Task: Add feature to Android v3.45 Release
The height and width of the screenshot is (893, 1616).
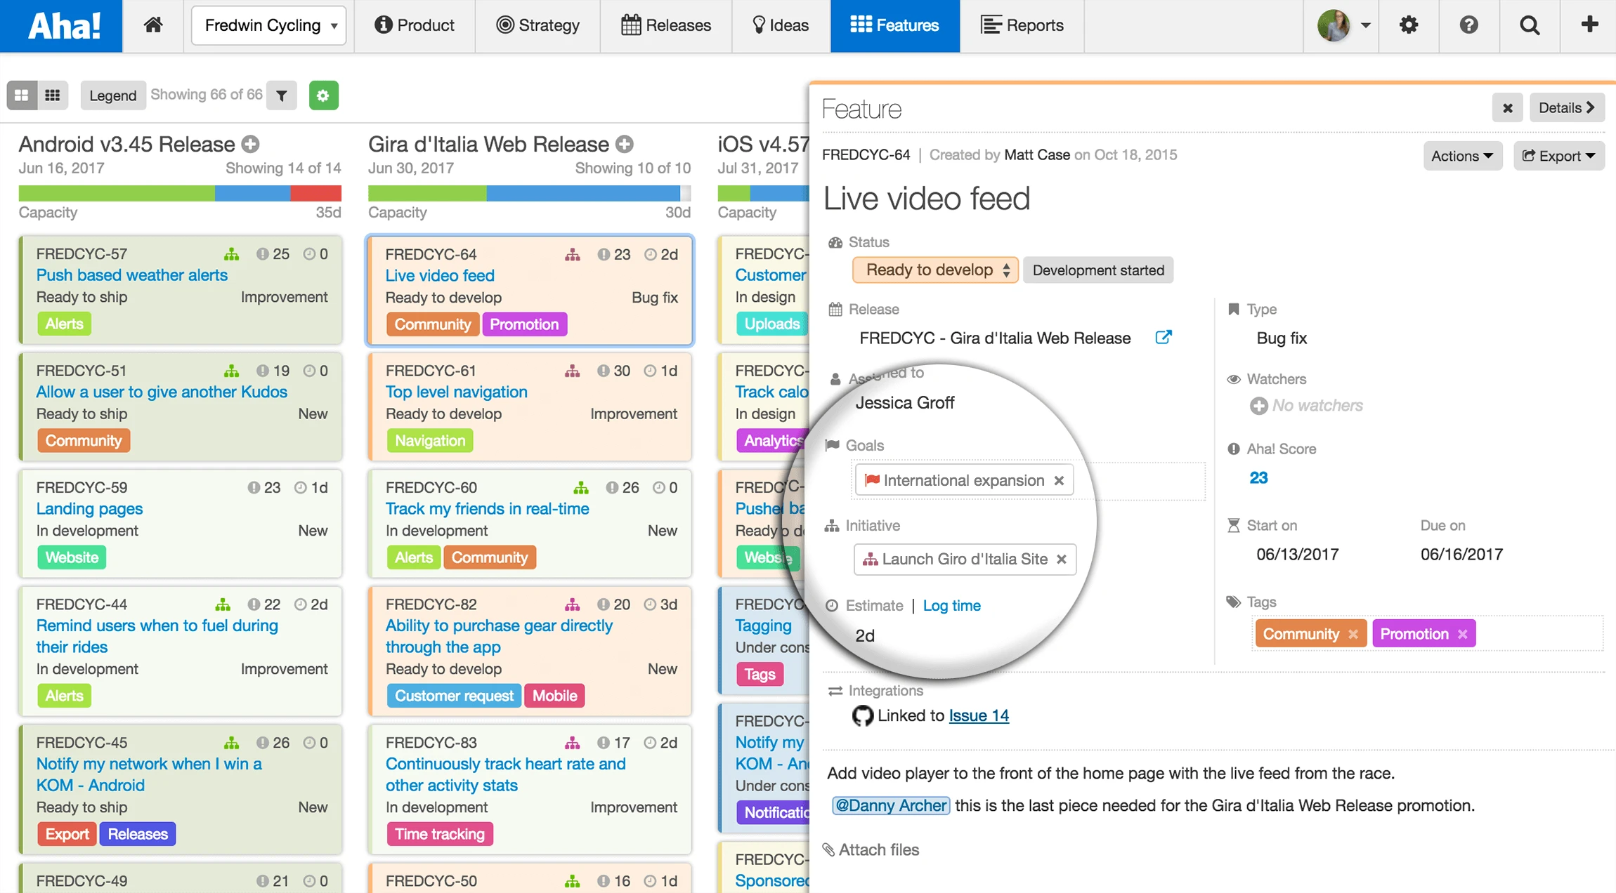Action: 251,144
